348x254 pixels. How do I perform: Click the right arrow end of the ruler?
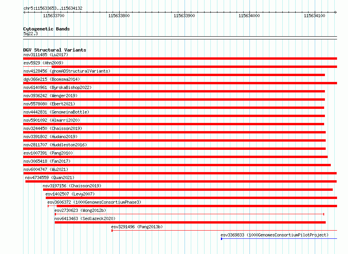335,12
